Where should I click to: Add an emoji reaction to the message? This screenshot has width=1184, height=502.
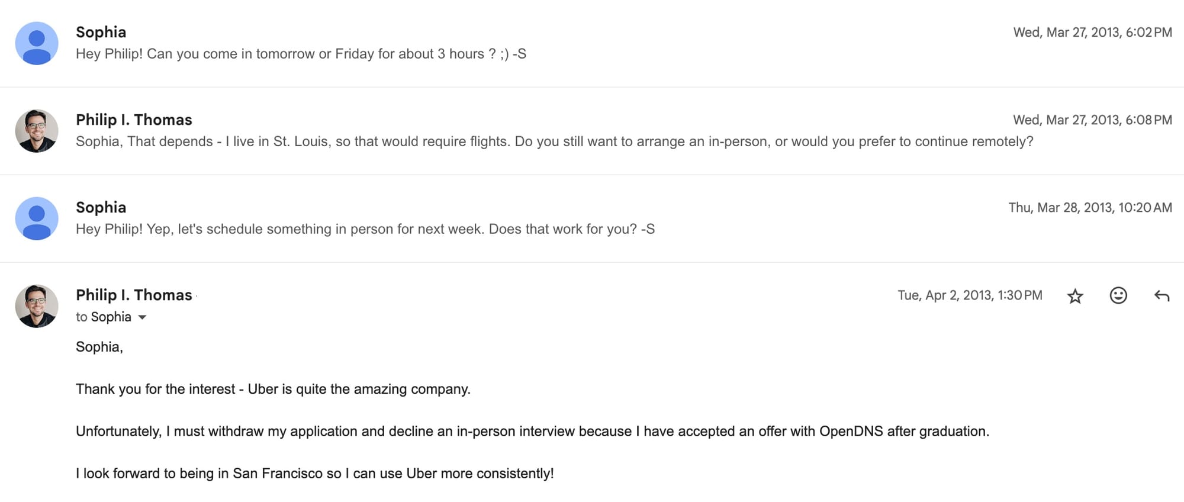[x=1118, y=295]
